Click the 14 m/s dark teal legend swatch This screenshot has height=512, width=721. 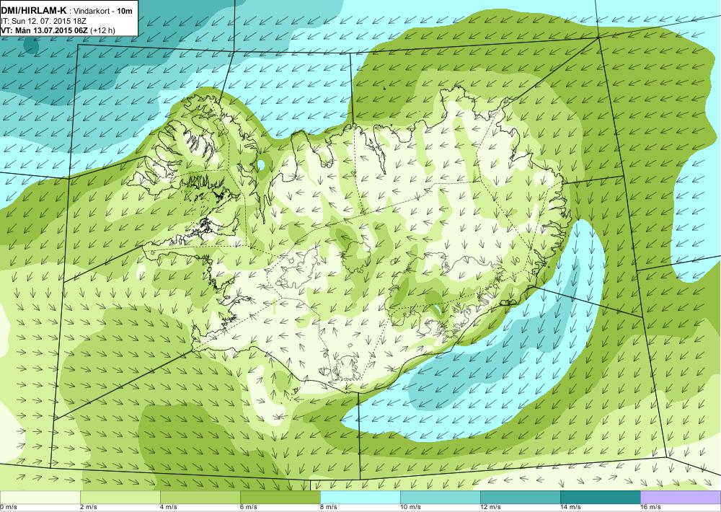click(x=601, y=498)
